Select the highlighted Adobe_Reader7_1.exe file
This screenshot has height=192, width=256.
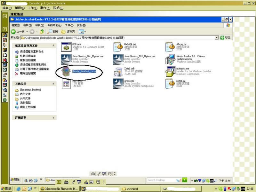(79, 71)
